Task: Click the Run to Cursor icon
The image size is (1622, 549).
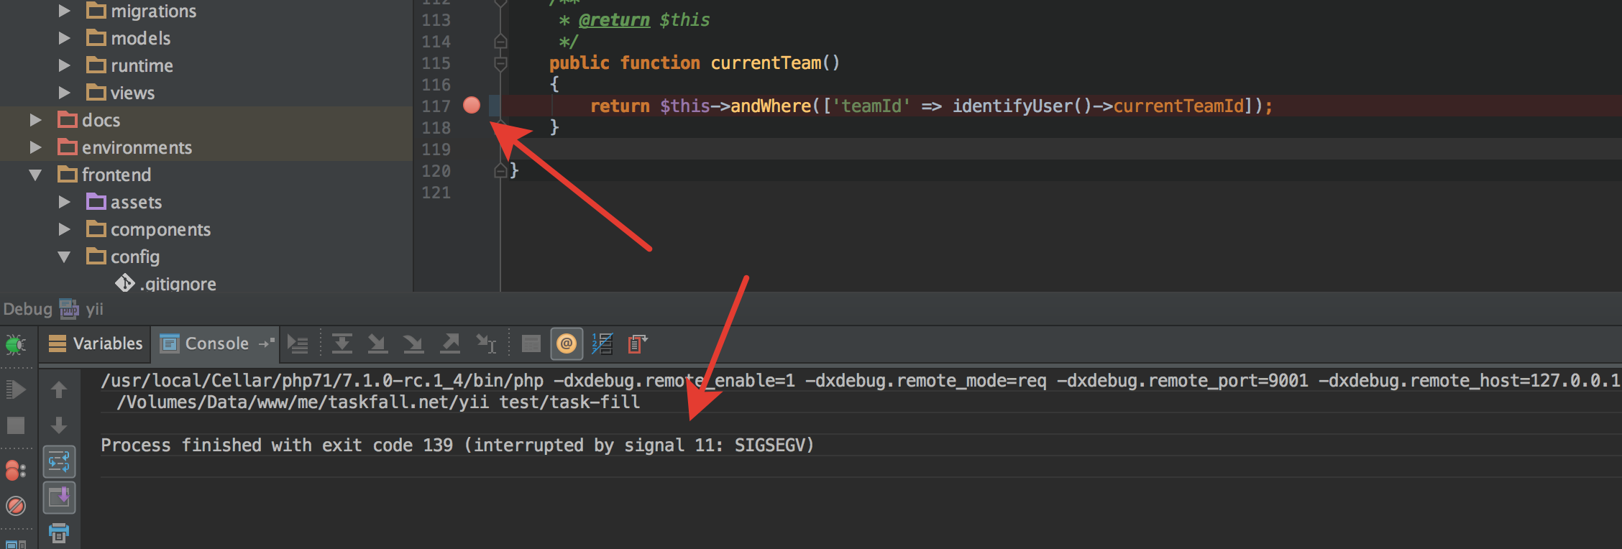Action: [486, 344]
